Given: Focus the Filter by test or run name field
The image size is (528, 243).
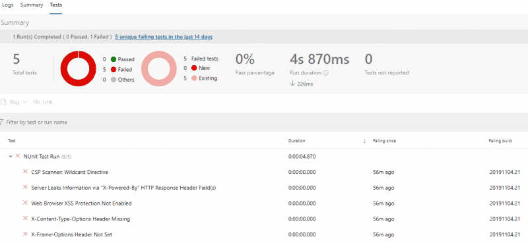Looking at the screenshot, I should (x=264, y=122).
